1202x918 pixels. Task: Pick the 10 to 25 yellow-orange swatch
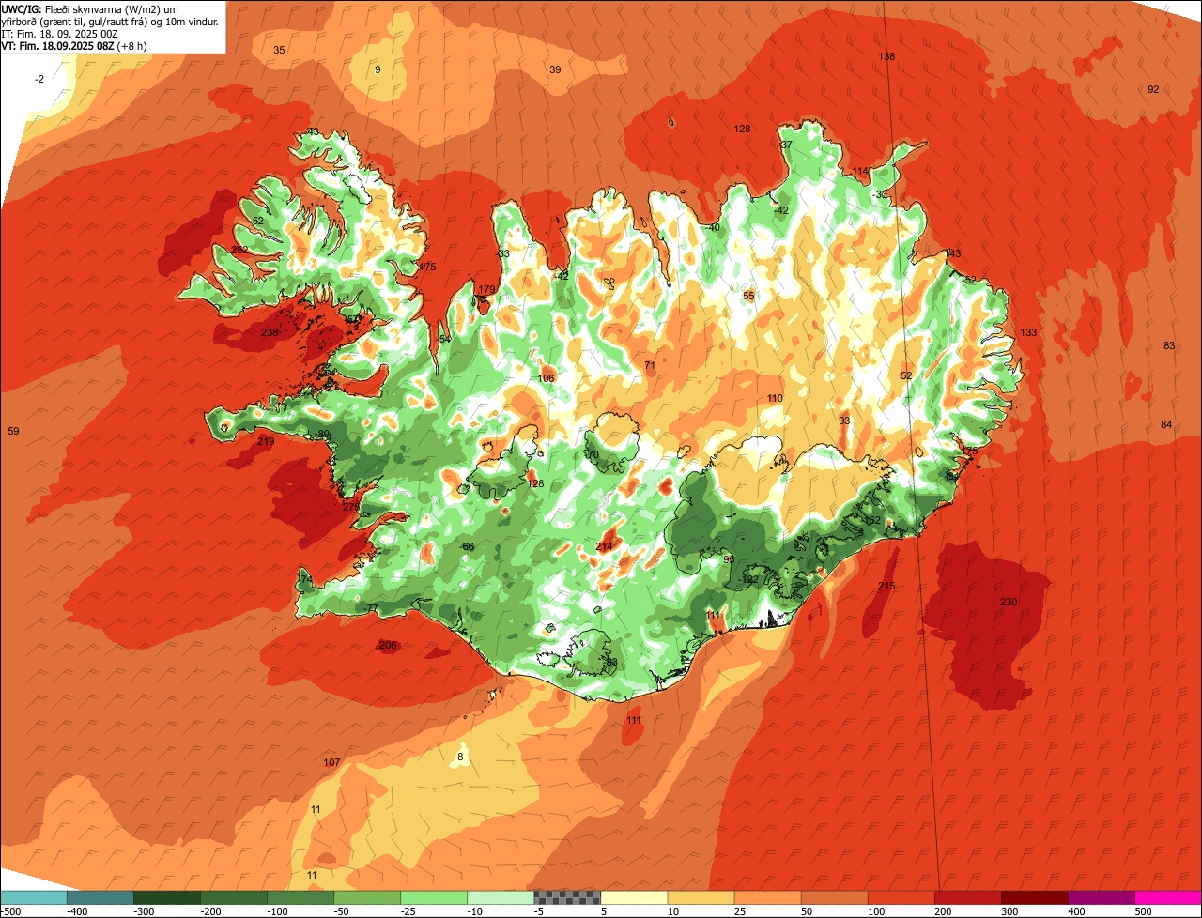point(700,897)
